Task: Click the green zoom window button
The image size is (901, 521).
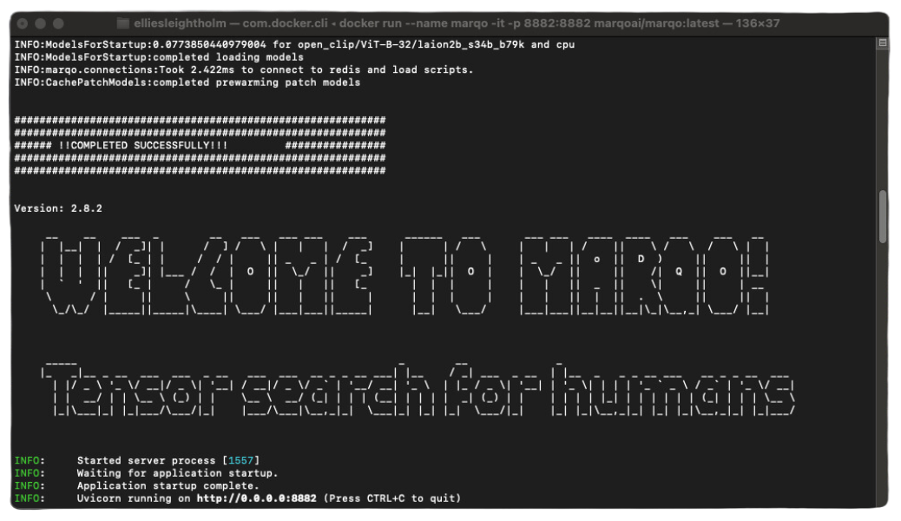Action: tap(58, 23)
